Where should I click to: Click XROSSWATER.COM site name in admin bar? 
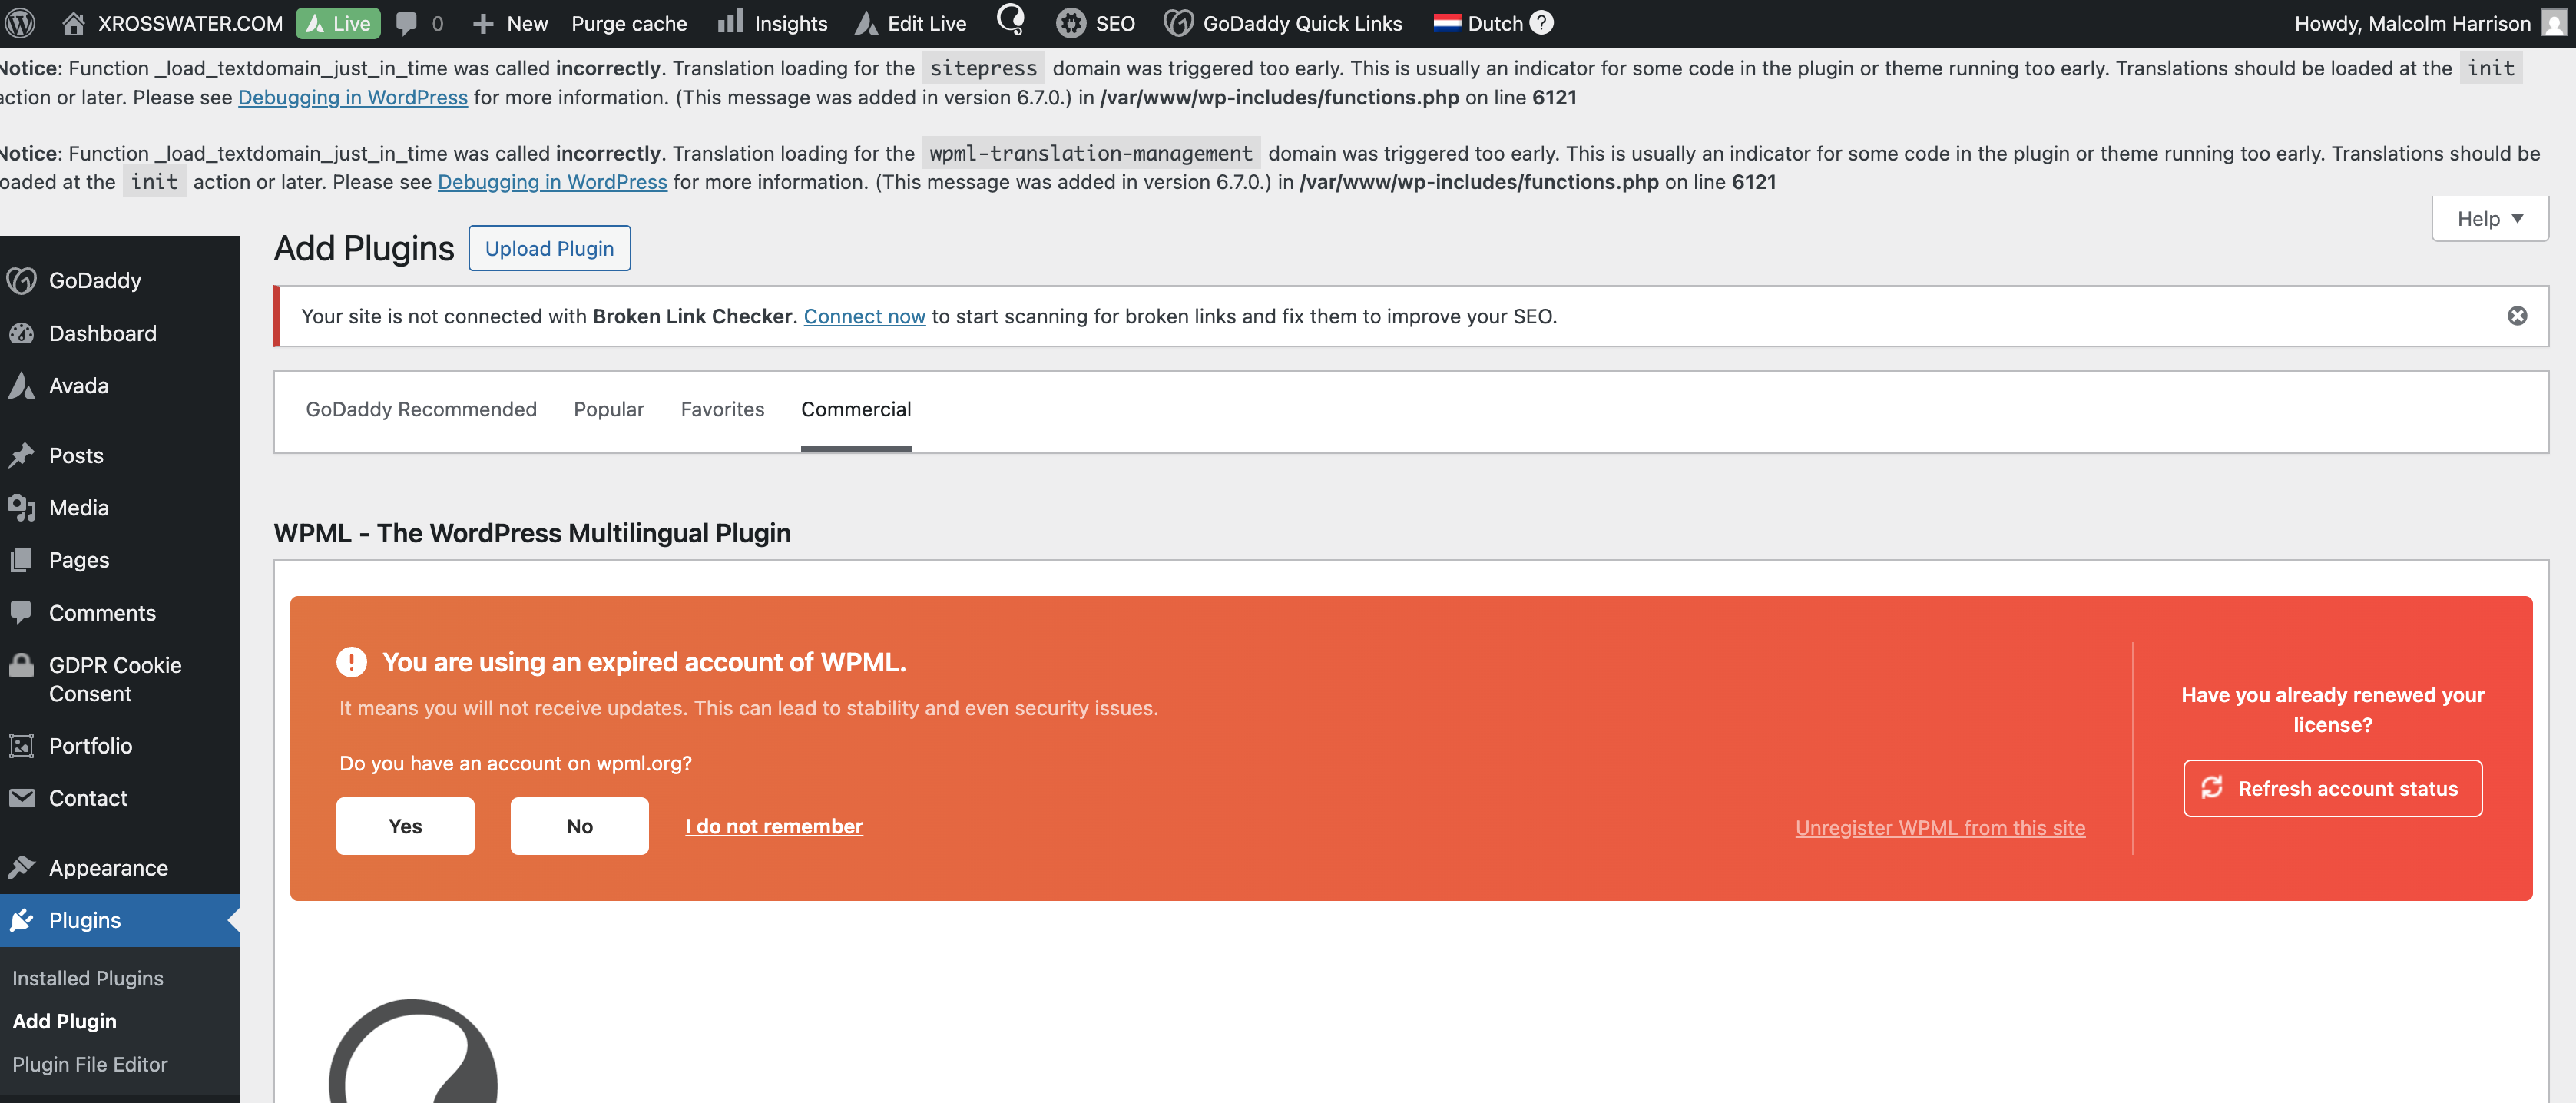pos(190,23)
